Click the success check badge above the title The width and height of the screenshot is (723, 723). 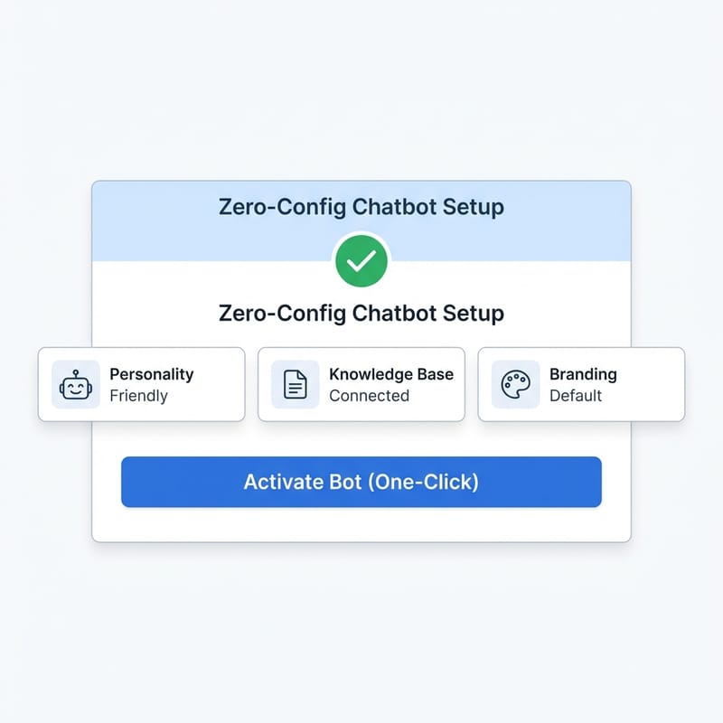click(361, 260)
